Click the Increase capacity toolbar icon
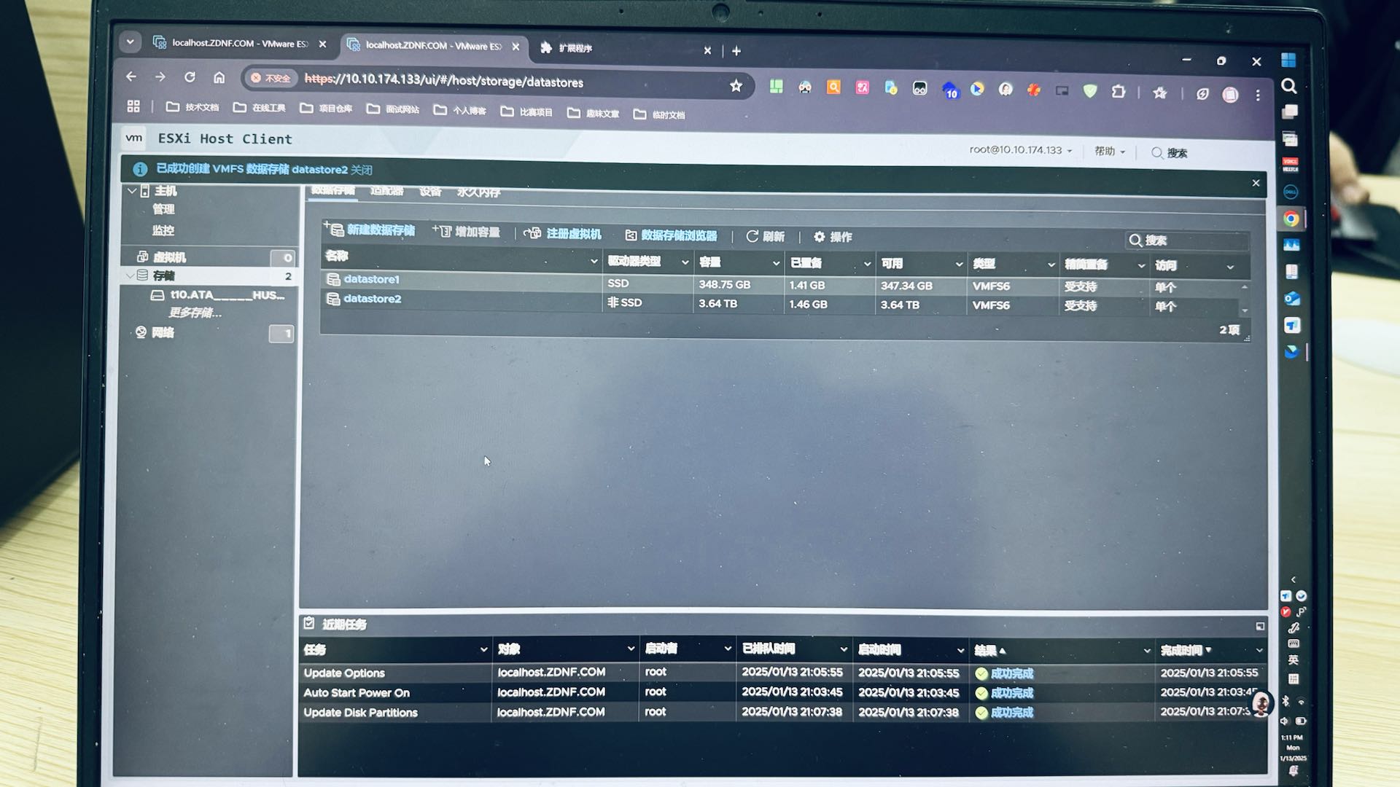Viewport: 1400px width, 787px height. 442,231
